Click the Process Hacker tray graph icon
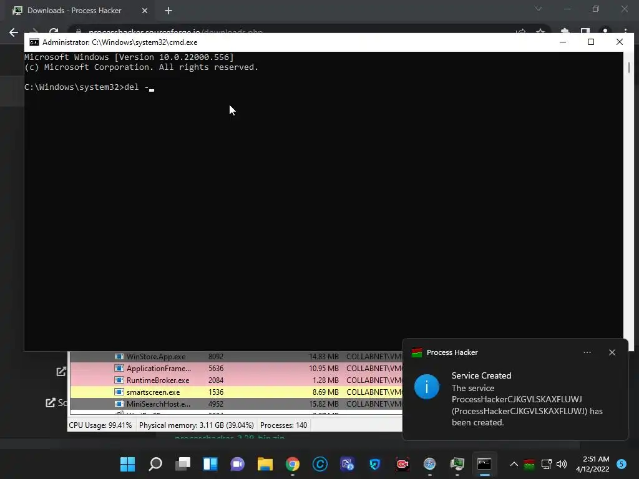This screenshot has height=479, width=639. 529,464
